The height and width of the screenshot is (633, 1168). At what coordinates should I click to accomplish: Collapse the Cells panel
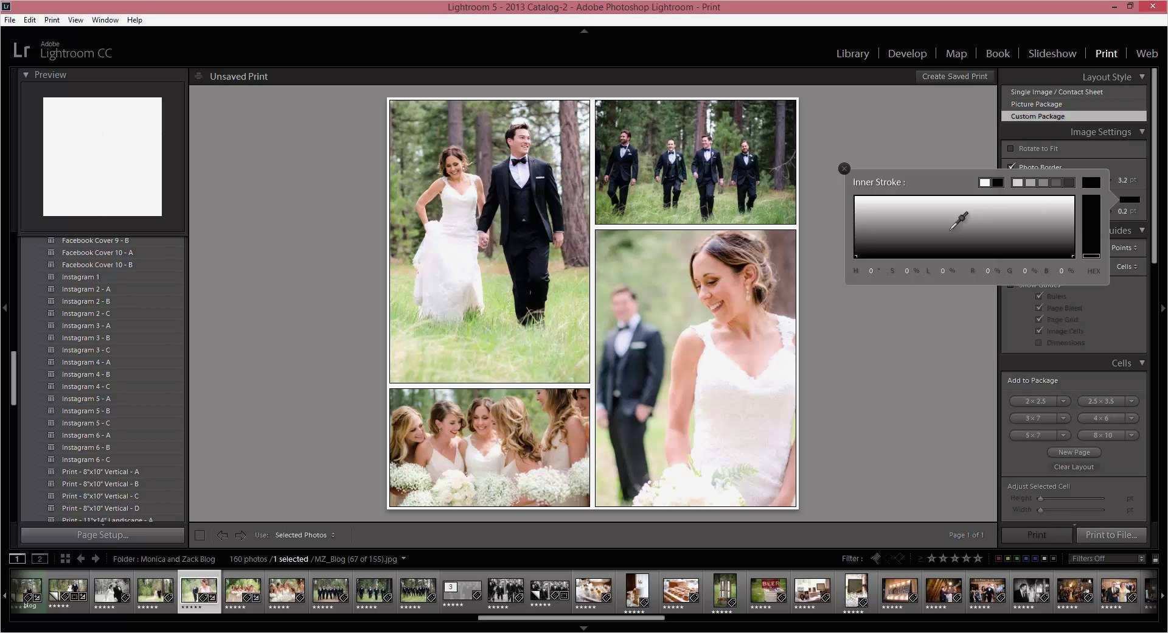pos(1141,363)
